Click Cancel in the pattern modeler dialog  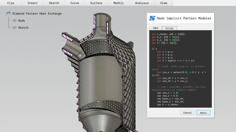tap(187, 113)
